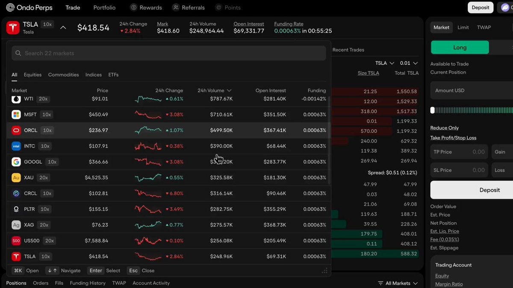Image resolution: width=513 pixels, height=288 pixels.
Task: Click the Google logo icon
Action: click(x=16, y=162)
